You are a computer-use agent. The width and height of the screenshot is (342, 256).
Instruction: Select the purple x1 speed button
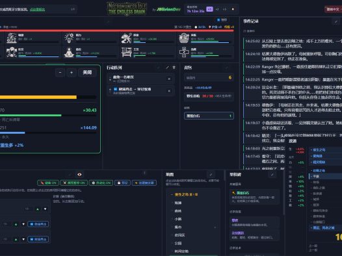(209, 9)
